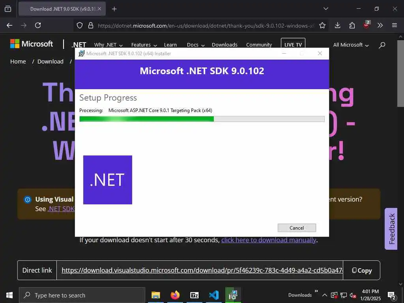This screenshot has width=404, height=303.
Task: Switch to Firefox in taskbar
Action: click(x=175, y=295)
